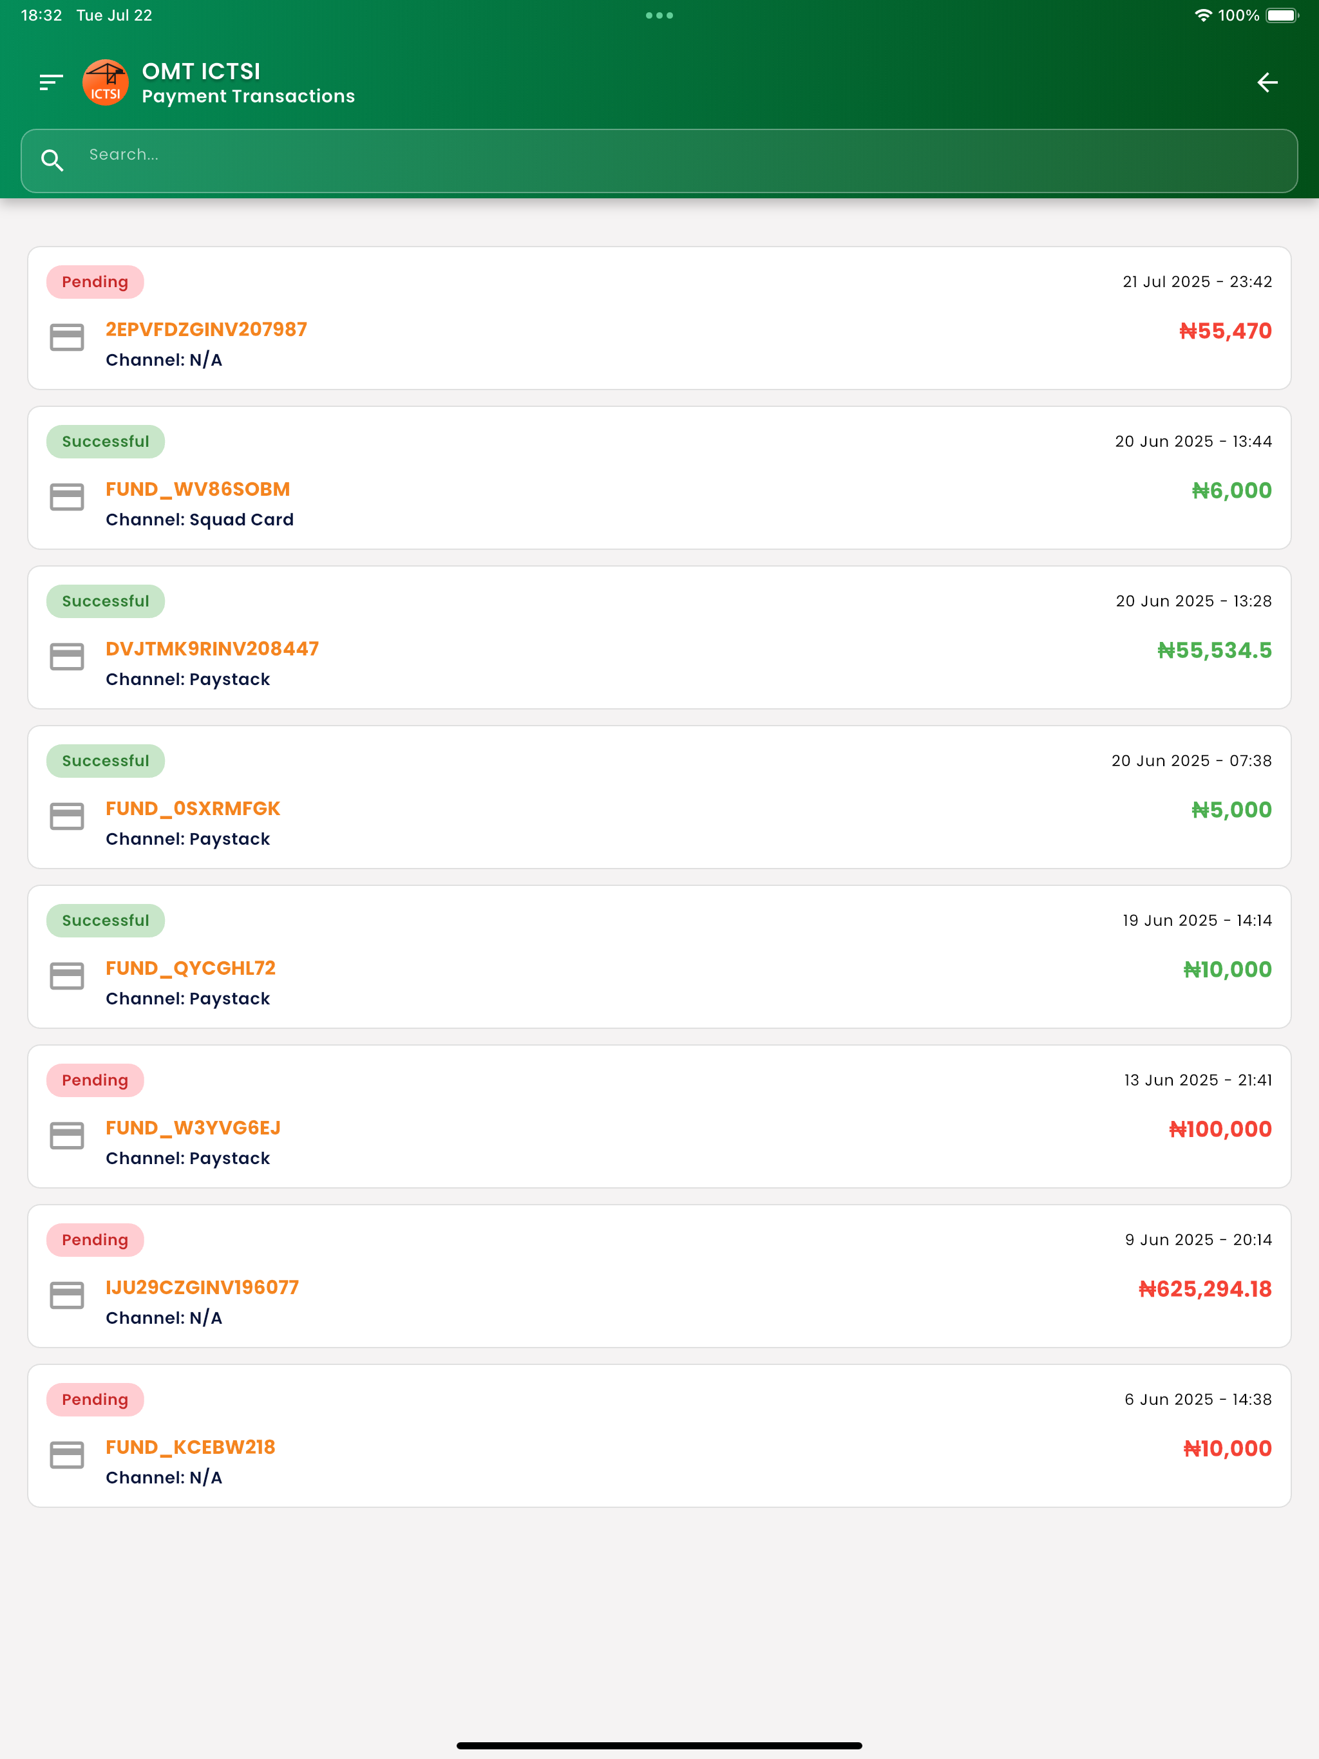This screenshot has height=1759, width=1319.
Task: Tap the ₦100,000 pending amount
Action: [x=1220, y=1129]
